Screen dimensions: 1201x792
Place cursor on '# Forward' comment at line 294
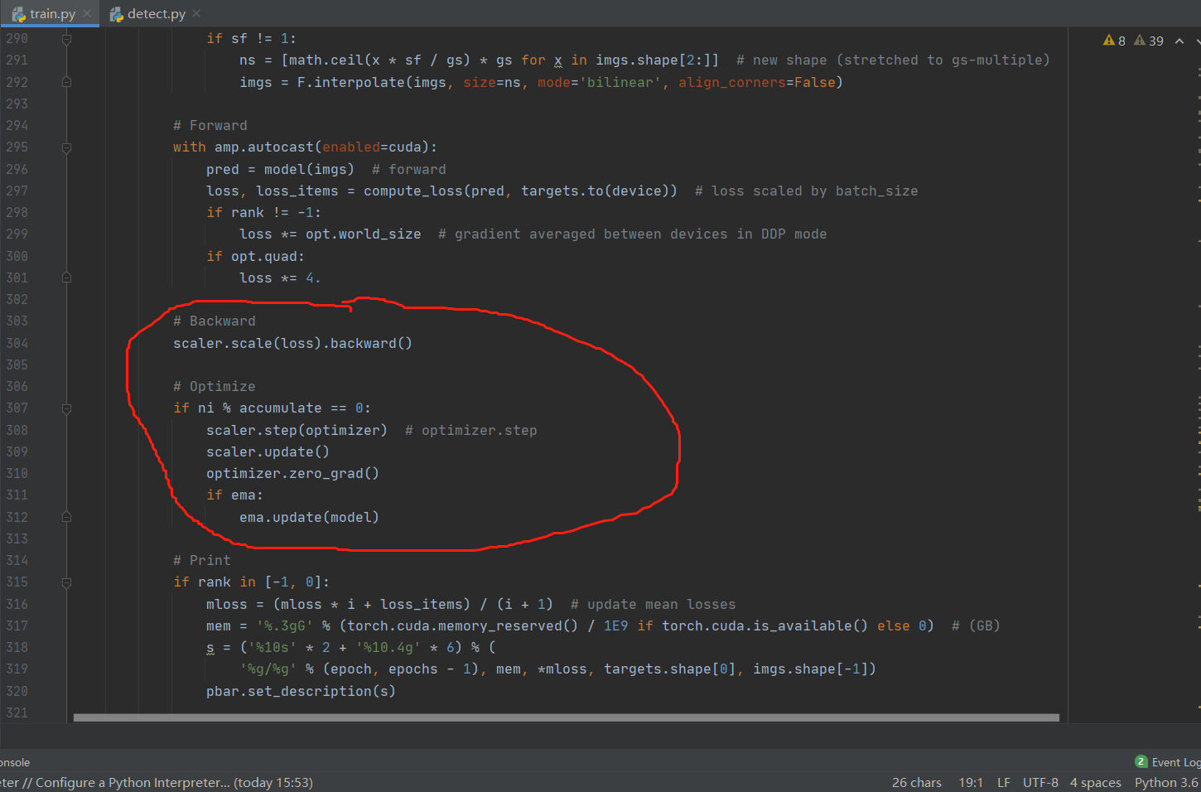[210, 125]
